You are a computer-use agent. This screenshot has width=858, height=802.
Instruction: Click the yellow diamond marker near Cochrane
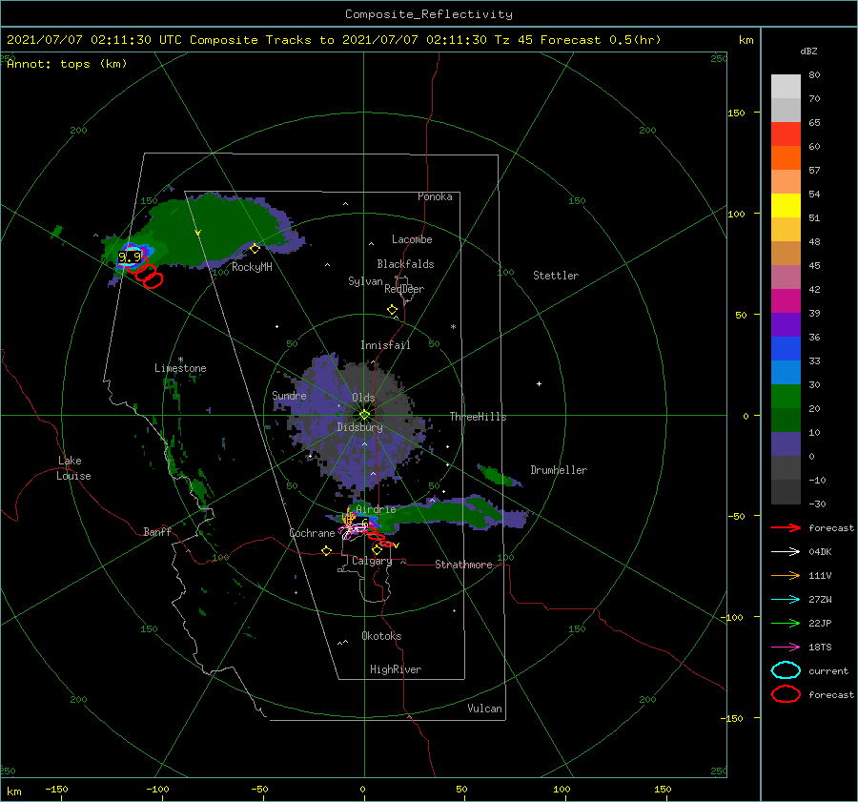pos(326,550)
